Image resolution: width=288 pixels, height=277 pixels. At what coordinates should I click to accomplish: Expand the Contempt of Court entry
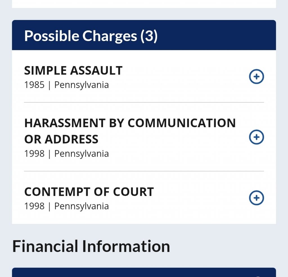click(x=256, y=198)
